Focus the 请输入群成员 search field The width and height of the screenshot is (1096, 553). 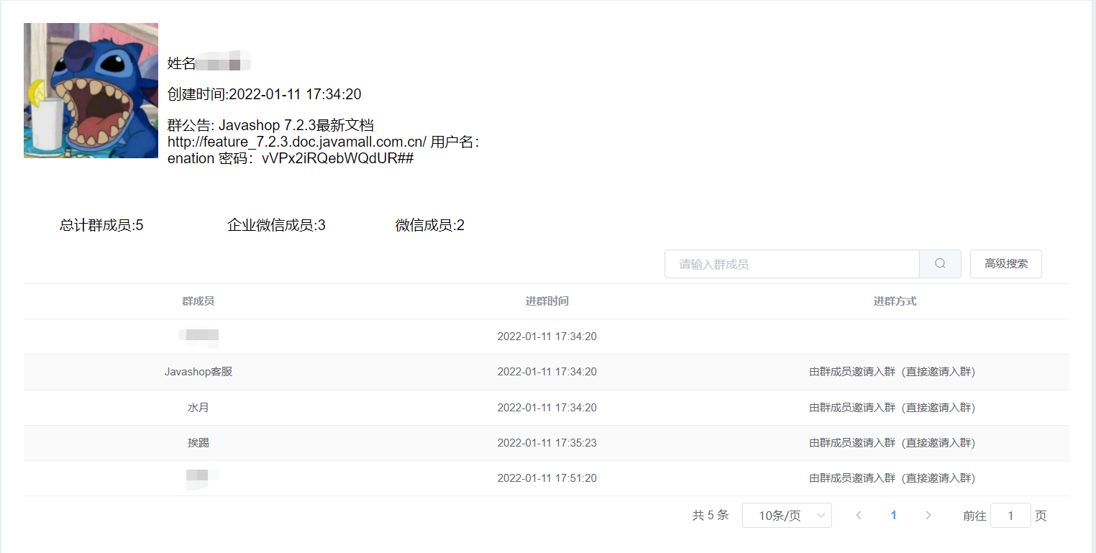tap(792, 264)
